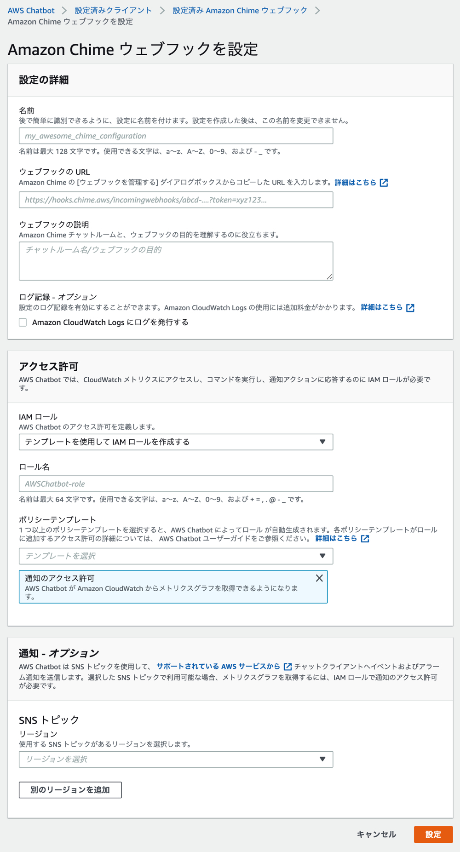The height and width of the screenshot is (852, 460).
Task: Open the テンプレートを選択 dropdown
Action: 176,556
